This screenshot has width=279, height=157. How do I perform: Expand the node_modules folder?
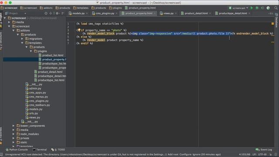pos(14,134)
